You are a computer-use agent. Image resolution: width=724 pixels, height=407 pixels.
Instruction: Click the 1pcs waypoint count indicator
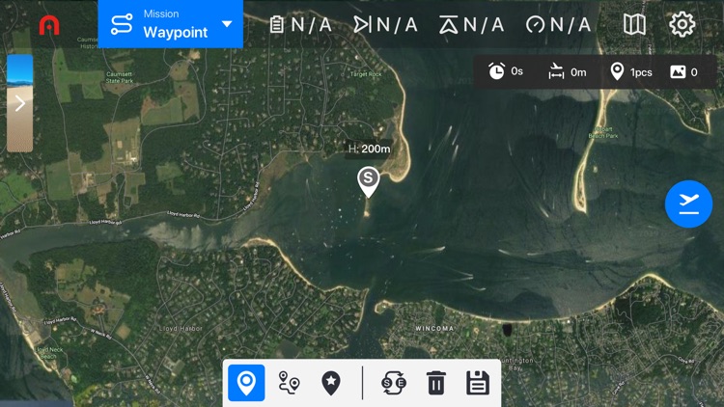[631, 72]
